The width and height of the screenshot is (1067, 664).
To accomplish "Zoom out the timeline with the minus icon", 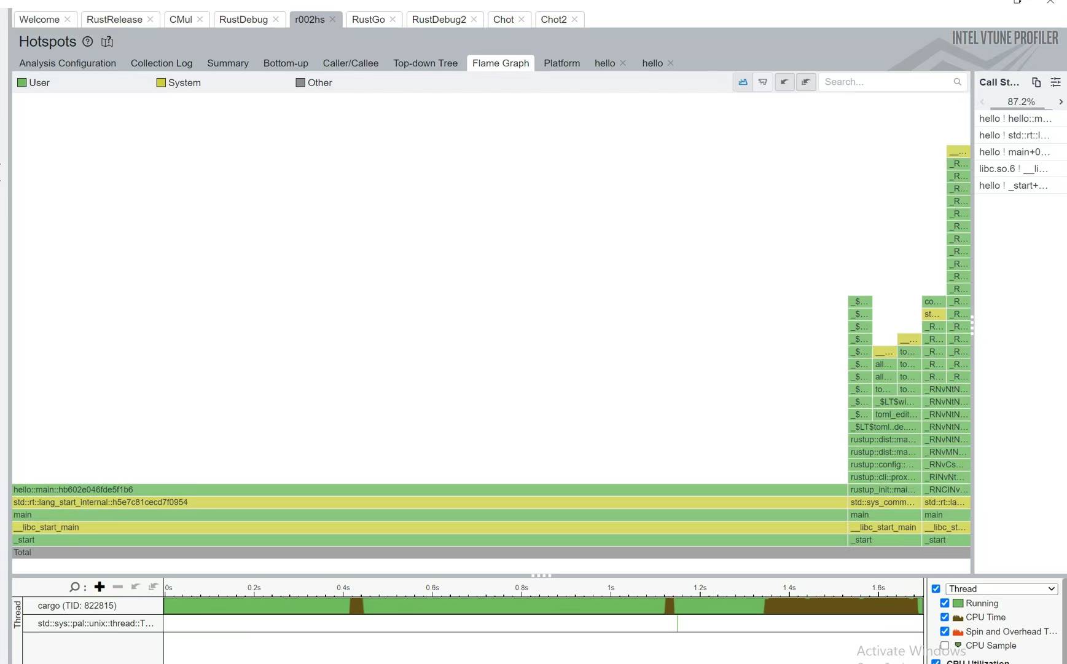I will tap(118, 587).
